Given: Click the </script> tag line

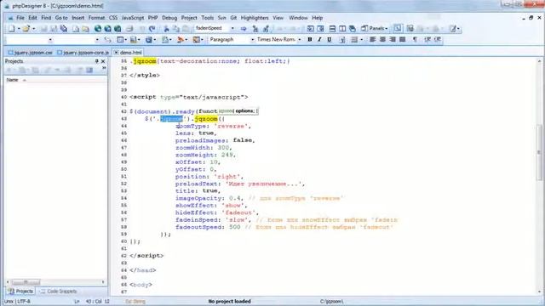Looking at the screenshot, I should click(x=146, y=256).
